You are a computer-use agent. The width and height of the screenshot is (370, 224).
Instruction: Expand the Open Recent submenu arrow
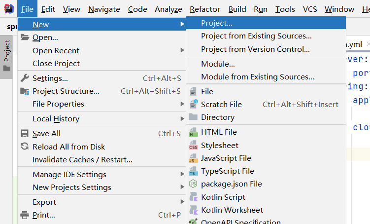pos(182,50)
